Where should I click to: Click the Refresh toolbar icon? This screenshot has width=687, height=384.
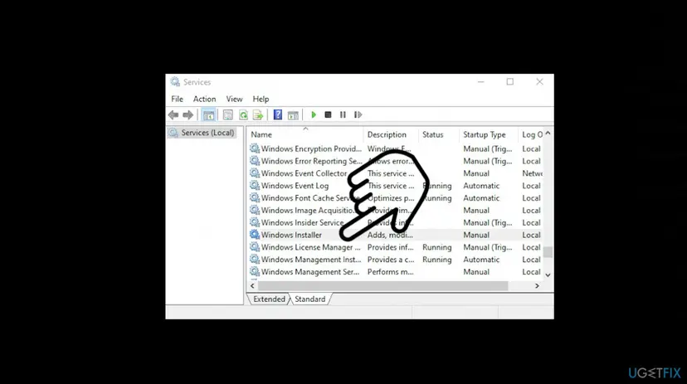pyautogui.click(x=243, y=114)
